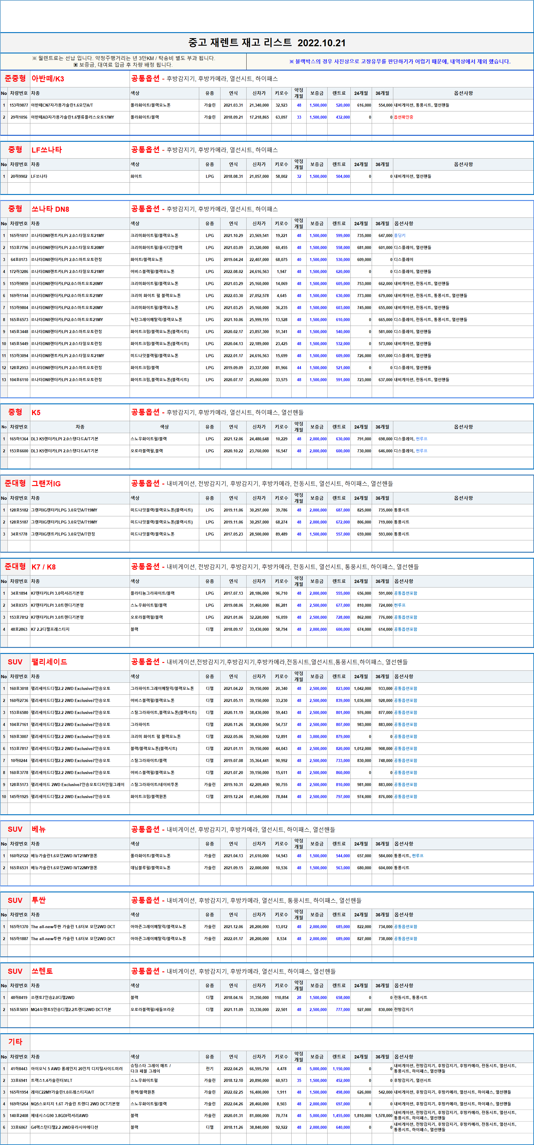Select plate number 128호5187
Screen dimensions: 534x1145
(x=19, y=522)
